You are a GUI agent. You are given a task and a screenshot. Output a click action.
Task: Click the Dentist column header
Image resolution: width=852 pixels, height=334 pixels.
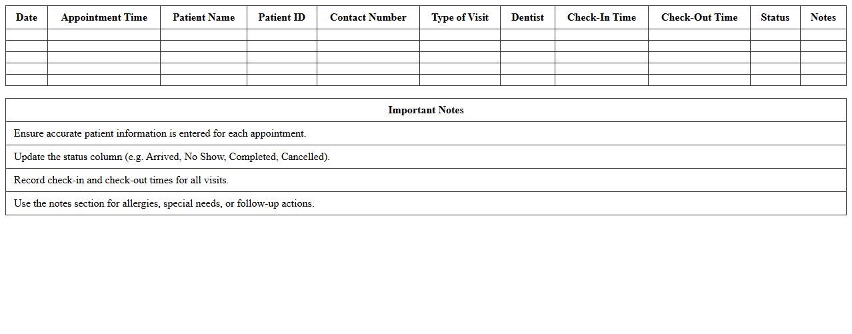click(x=527, y=17)
